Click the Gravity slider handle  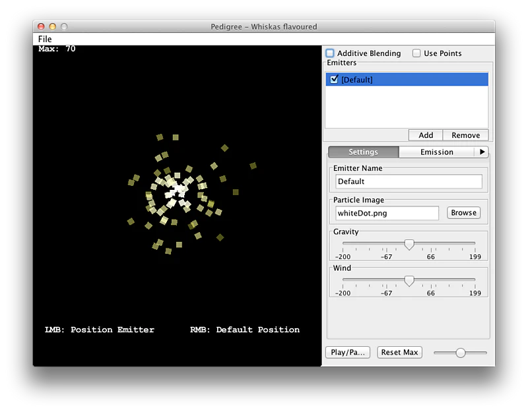click(409, 245)
